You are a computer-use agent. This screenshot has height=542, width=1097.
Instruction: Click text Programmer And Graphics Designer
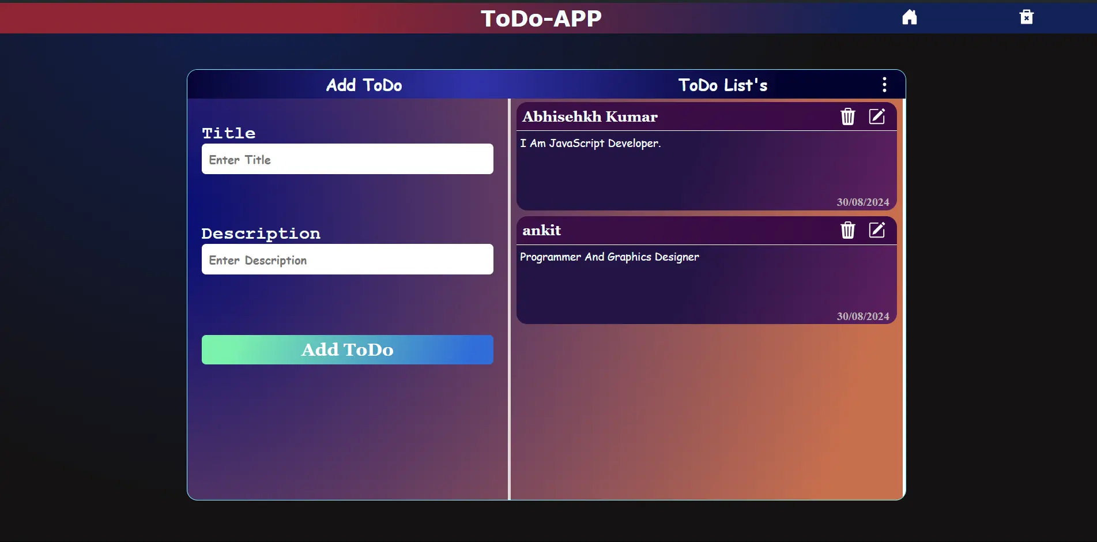pyautogui.click(x=609, y=257)
